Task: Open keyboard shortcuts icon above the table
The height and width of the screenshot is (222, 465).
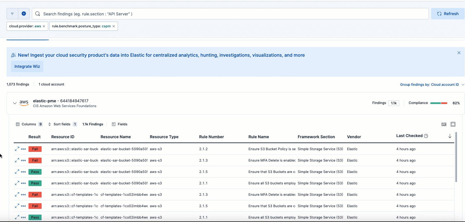Action: (x=444, y=124)
